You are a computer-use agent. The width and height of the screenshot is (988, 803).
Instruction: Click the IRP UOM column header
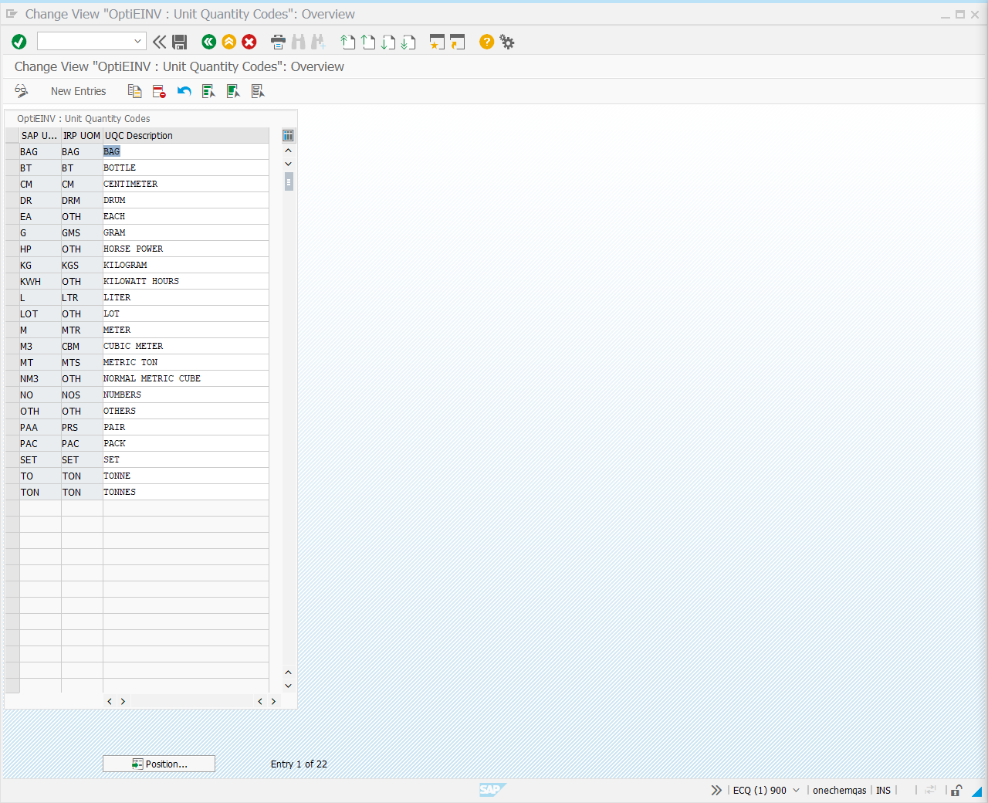tap(82, 135)
